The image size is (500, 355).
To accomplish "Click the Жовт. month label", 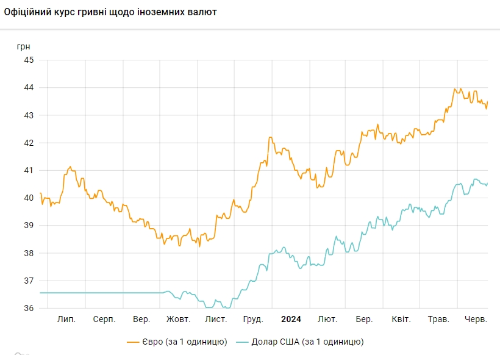I will [179, 320].
